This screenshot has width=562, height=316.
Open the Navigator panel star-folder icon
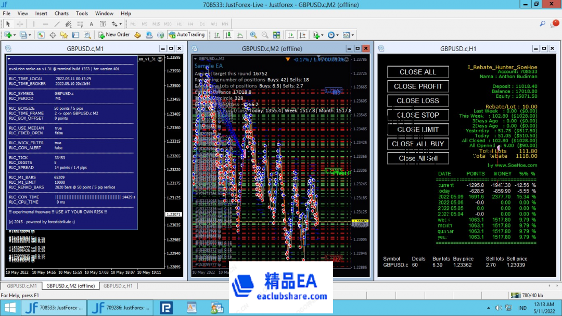tap(64, 35)
